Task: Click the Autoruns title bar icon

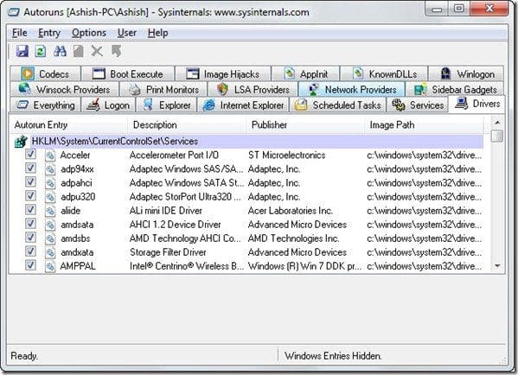Action: 14,13
